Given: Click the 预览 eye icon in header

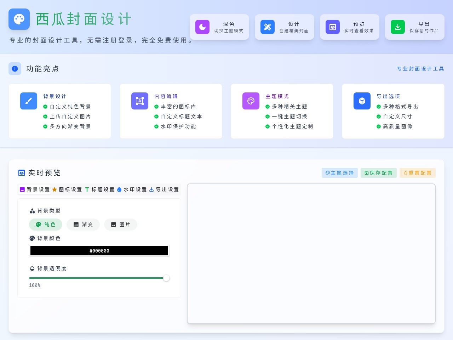Looking at the screenshot, I should tap(333, 27).
